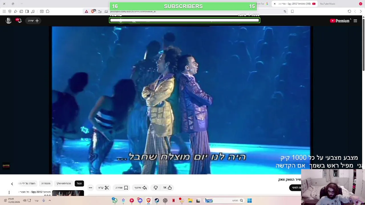Dislike the video with thumbs down

tap(156, 188)
